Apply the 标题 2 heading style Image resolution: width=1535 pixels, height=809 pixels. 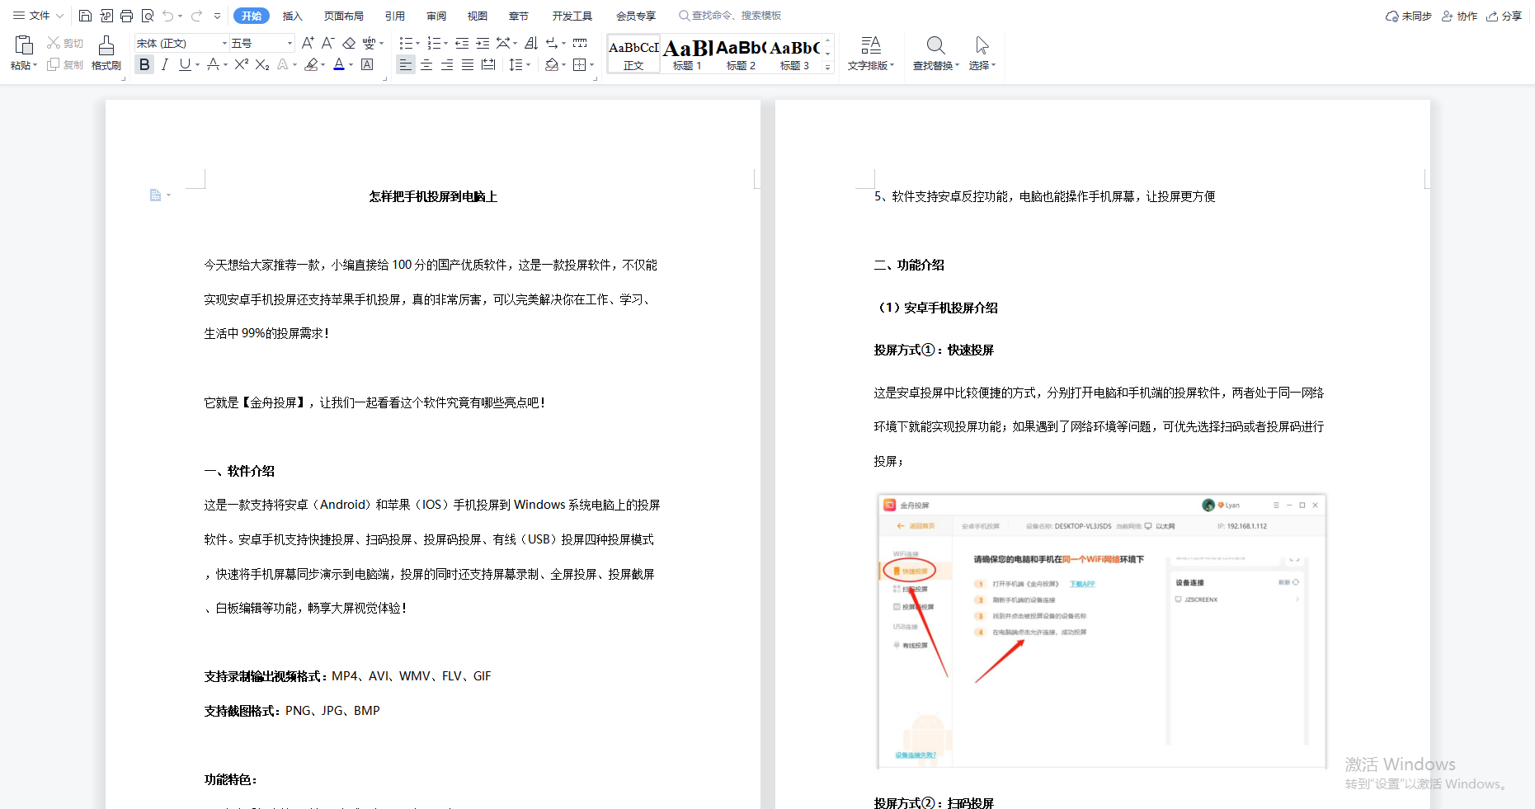pyautogui.click(x=742, y=54)
